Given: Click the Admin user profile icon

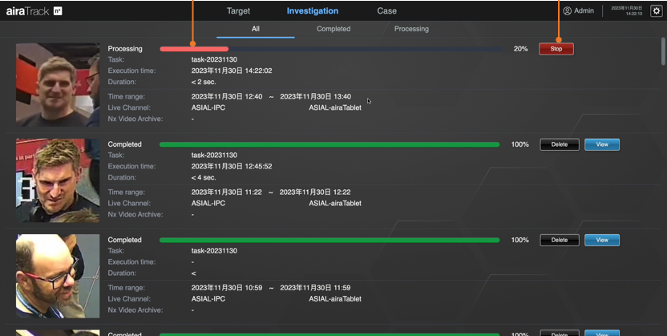Looking at the screenshot, I should (x=567, y=11).
